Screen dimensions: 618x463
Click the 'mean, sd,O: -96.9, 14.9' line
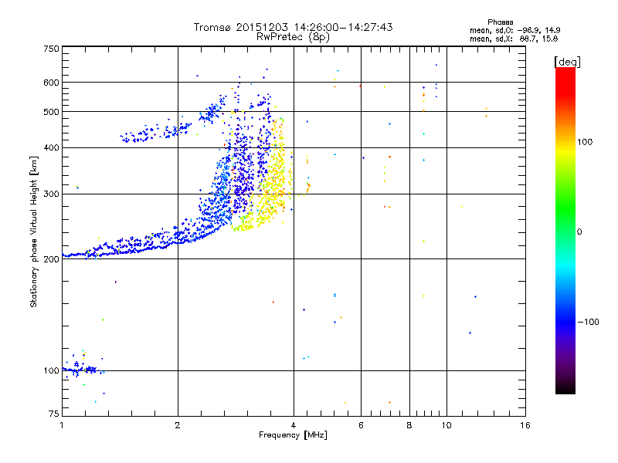pos(514,30)
